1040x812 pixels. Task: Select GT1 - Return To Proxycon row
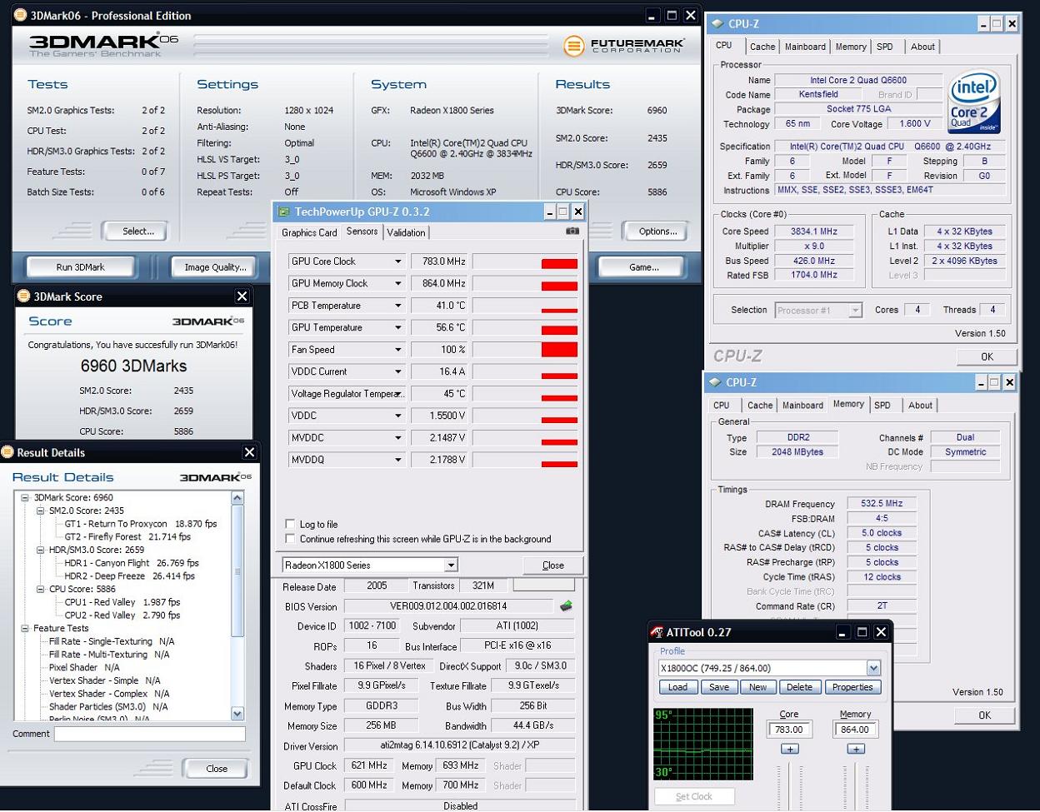pos(140,524)
